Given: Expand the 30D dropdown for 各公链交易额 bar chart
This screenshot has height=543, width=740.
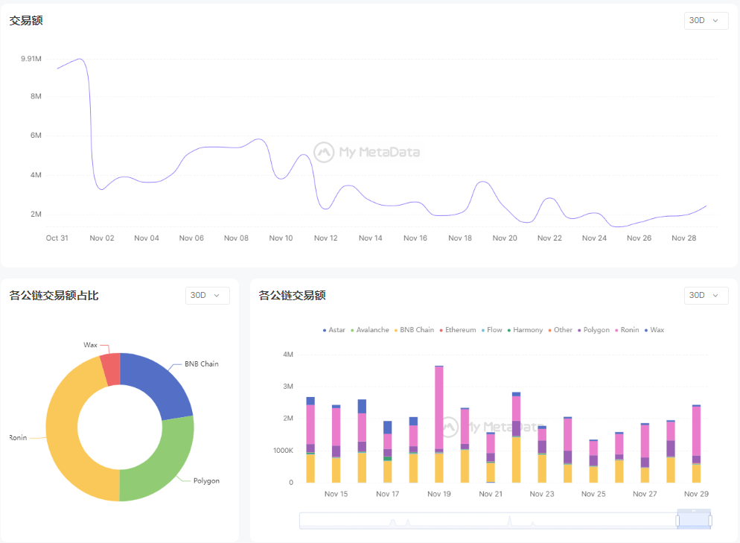Looking at the screenshot, I should 705,296.
